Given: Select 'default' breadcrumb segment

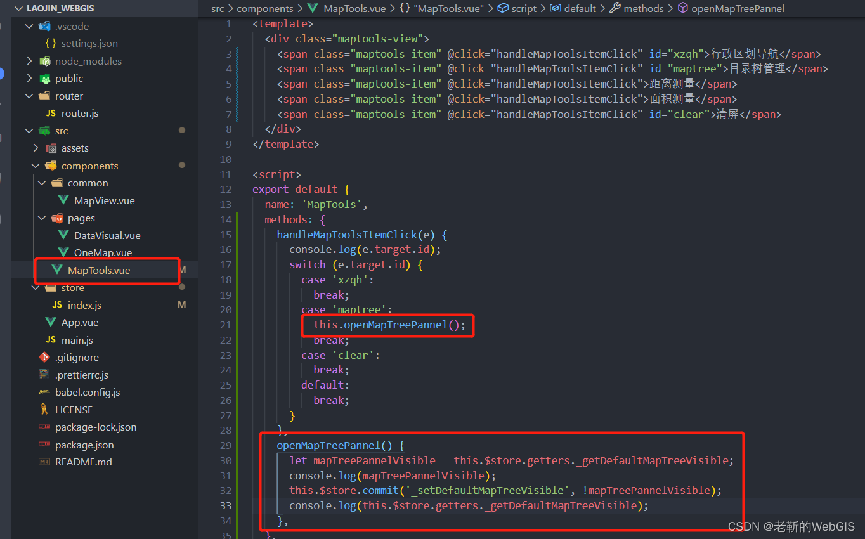Looking at the screenshot, I should point(580,8).
